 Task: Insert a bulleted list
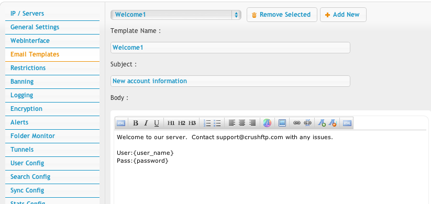click(217, 123)
